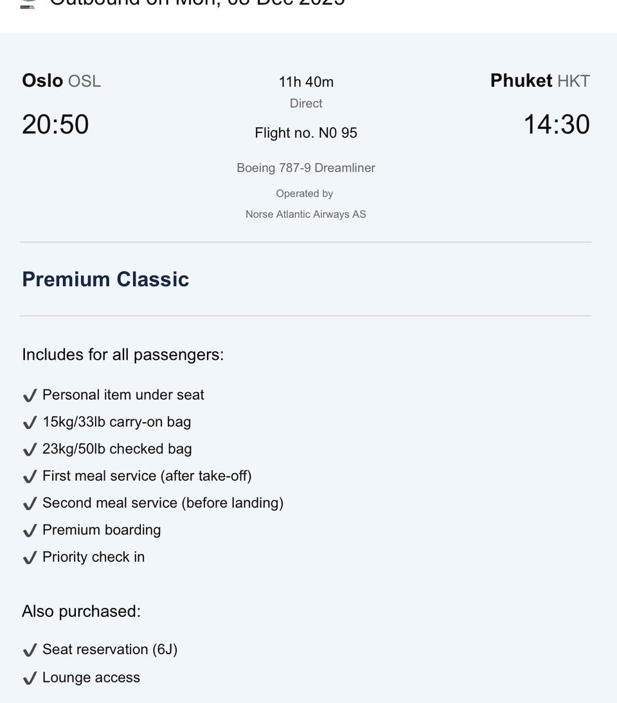Click the Lounge access checkmark icon

pyautogui.click(x=30, y=678)
